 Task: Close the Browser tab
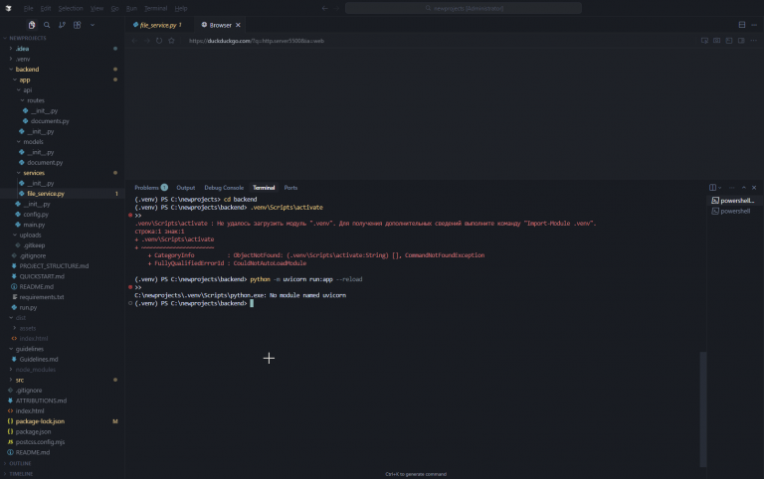(238, 25)
